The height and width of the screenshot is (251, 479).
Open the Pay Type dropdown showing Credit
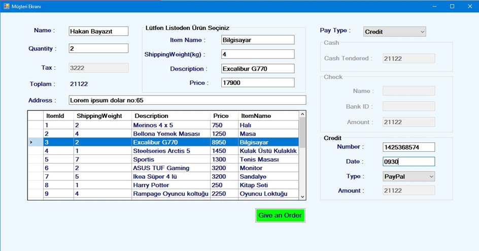click(394, 32)
